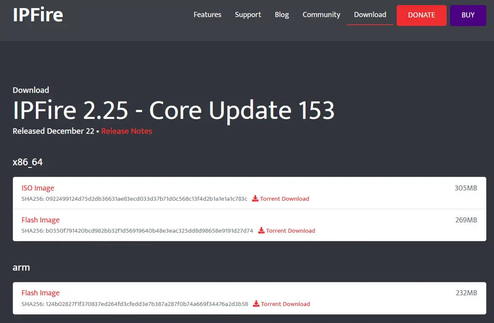The image size is (494, 323).
Task: Click the 232MB size label
Action: (x=466, y=293)
